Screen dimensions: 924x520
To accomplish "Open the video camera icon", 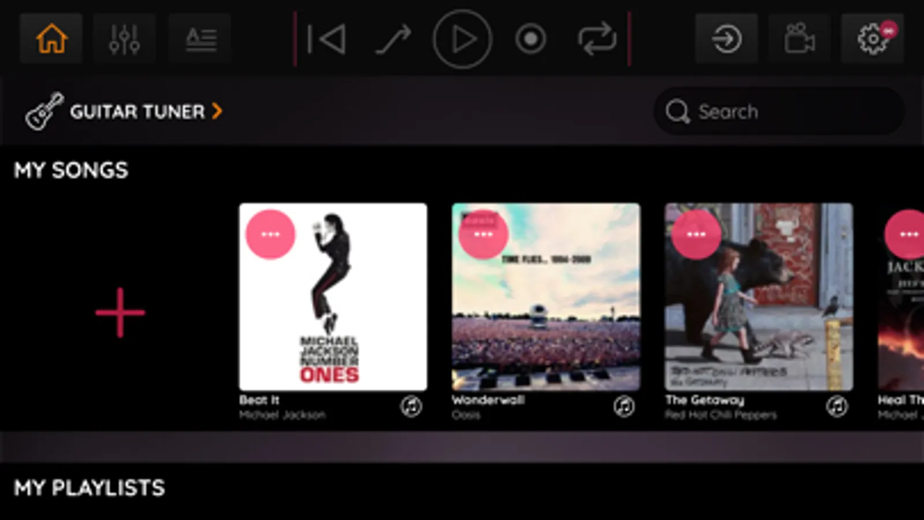I will coord(800,39).
